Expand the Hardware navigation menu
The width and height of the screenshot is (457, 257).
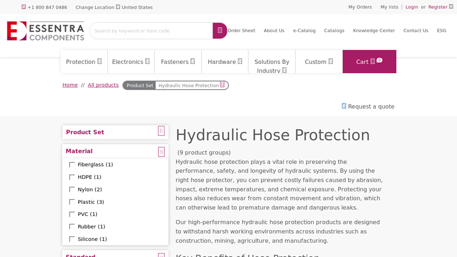coord(225,62)
